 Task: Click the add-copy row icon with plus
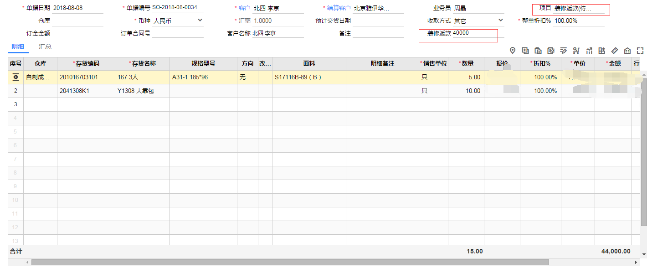tap(525, 51)
